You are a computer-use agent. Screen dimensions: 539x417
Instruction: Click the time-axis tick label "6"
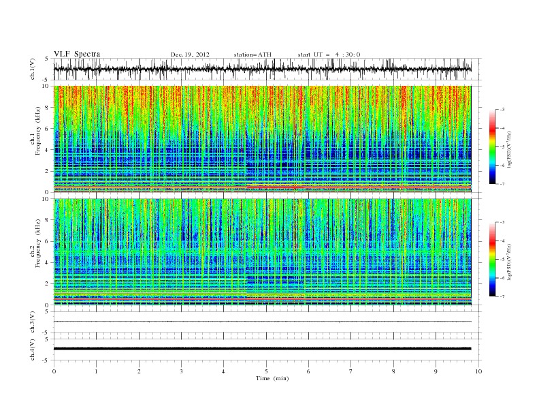308,371
